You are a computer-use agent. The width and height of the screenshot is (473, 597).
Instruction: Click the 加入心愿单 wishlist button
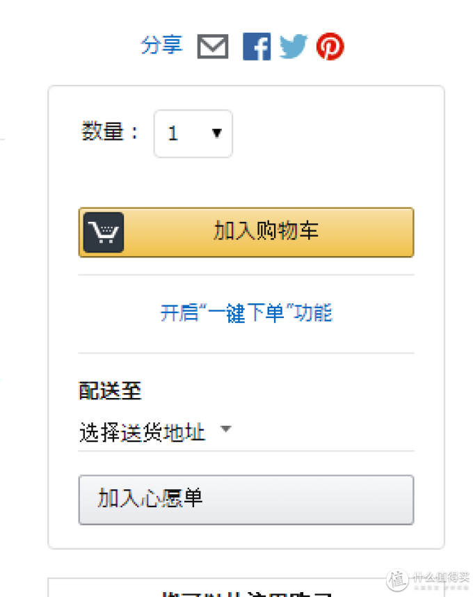click(246, 500)
